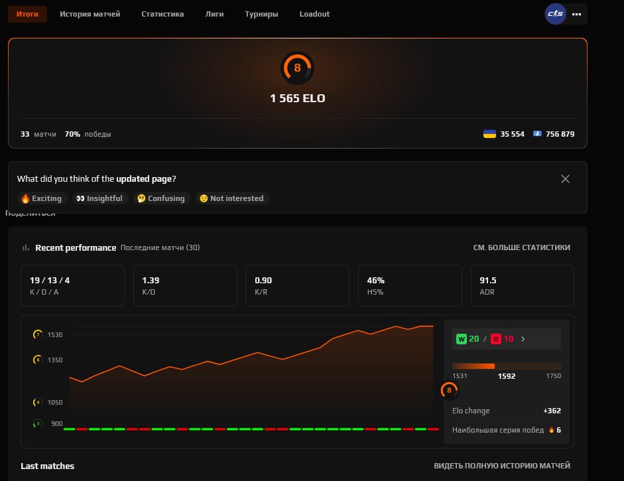This screenshot has height=481, width=624.
Task: Click the ELO progress bar showing 1592
Action: point(507,366)
